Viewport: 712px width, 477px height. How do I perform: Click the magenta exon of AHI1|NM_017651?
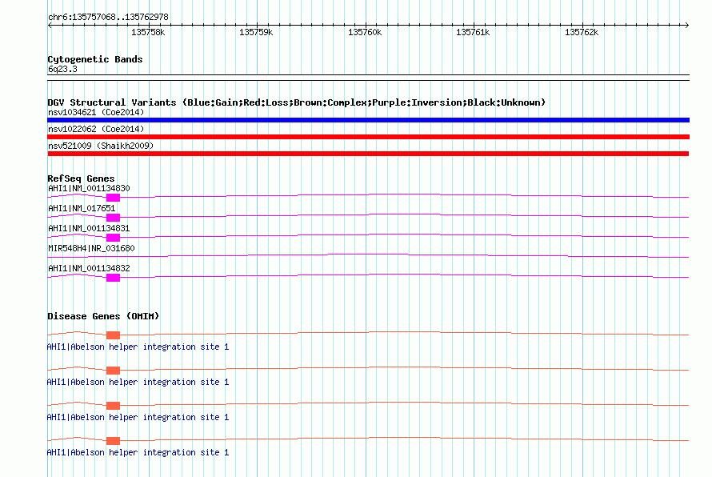(113, 218)
